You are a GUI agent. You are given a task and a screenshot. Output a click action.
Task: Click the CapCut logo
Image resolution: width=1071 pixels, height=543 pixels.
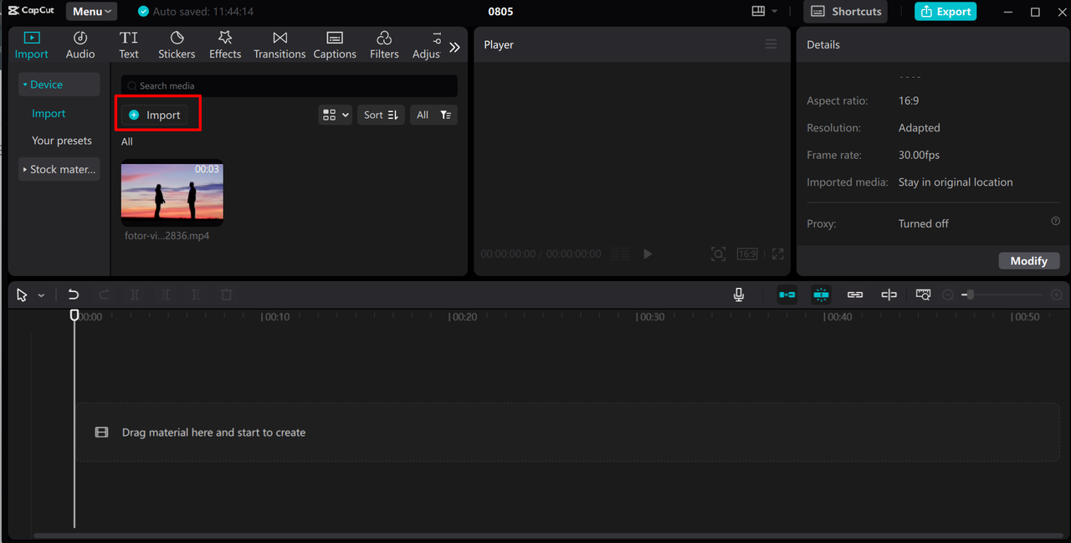(x=31, y=11)
